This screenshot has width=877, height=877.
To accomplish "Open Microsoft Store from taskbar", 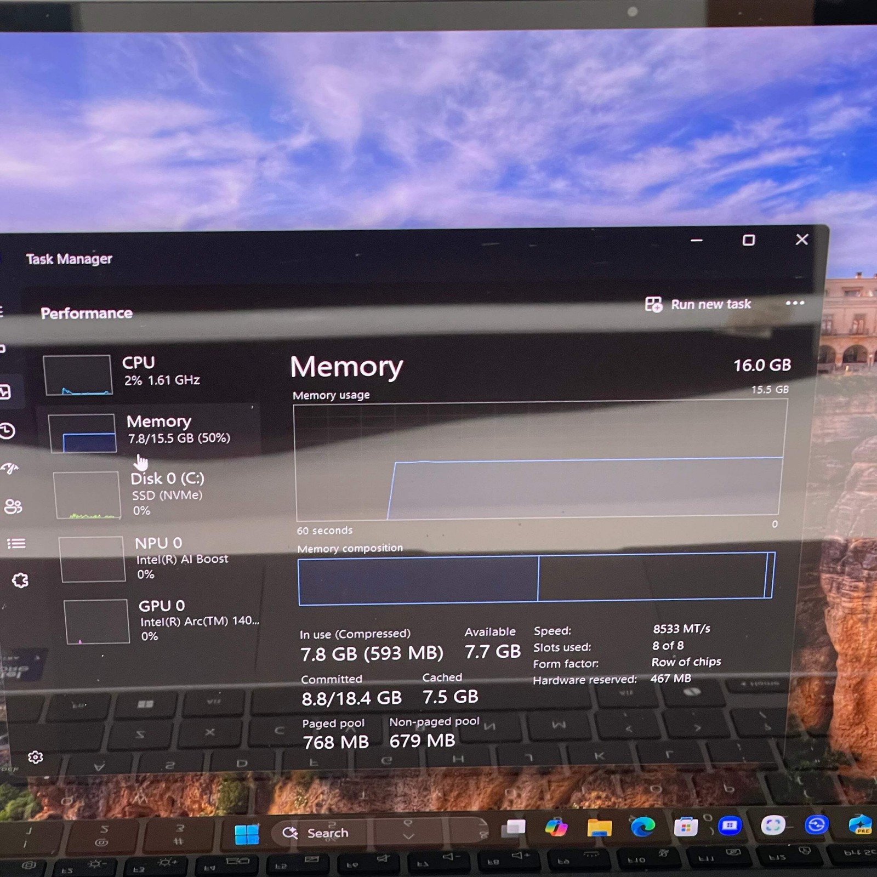I will pyautogui.click(x=686, y=827).
